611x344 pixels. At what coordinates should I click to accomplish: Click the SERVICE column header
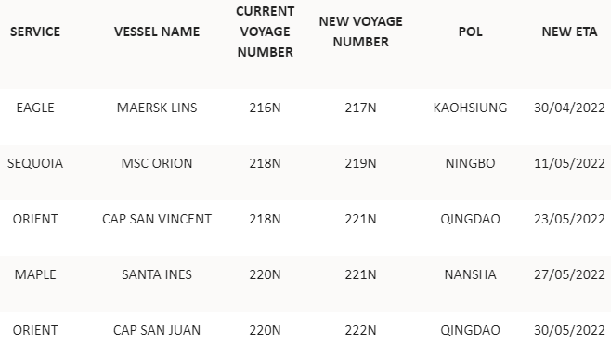coord(35,32)
